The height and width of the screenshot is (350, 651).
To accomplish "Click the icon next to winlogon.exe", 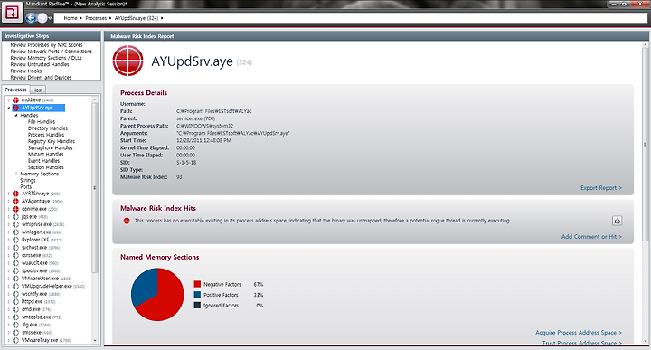I will 15,232.
